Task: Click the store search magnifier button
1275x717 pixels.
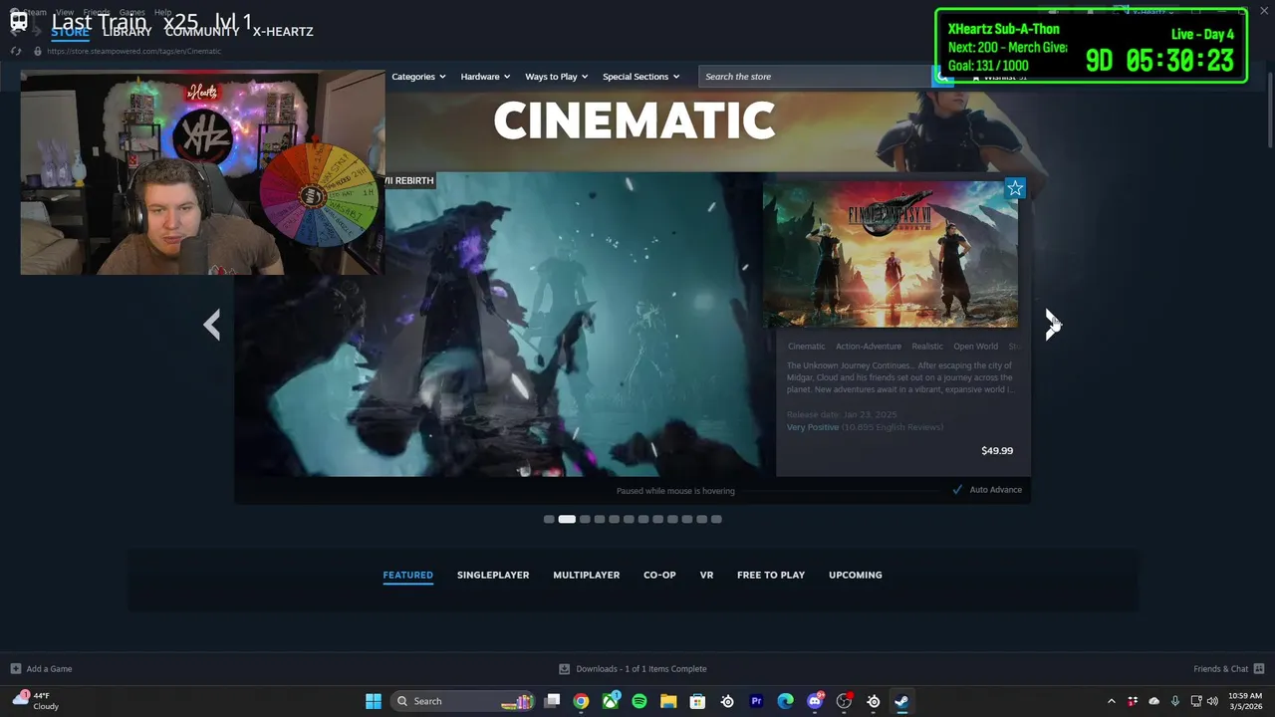Action: 942,77
